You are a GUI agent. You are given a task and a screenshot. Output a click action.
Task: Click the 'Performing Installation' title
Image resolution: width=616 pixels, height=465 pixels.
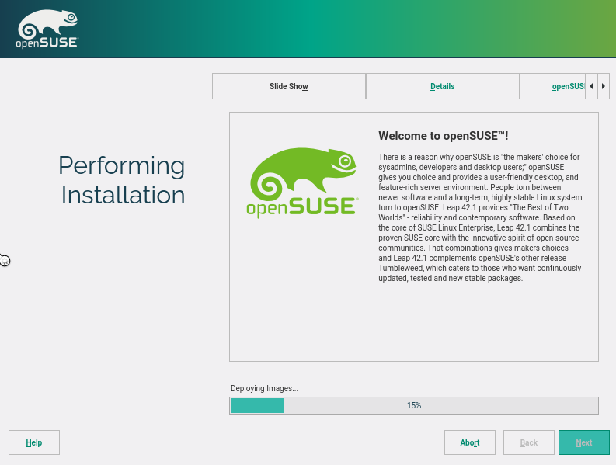pos(122,180)
